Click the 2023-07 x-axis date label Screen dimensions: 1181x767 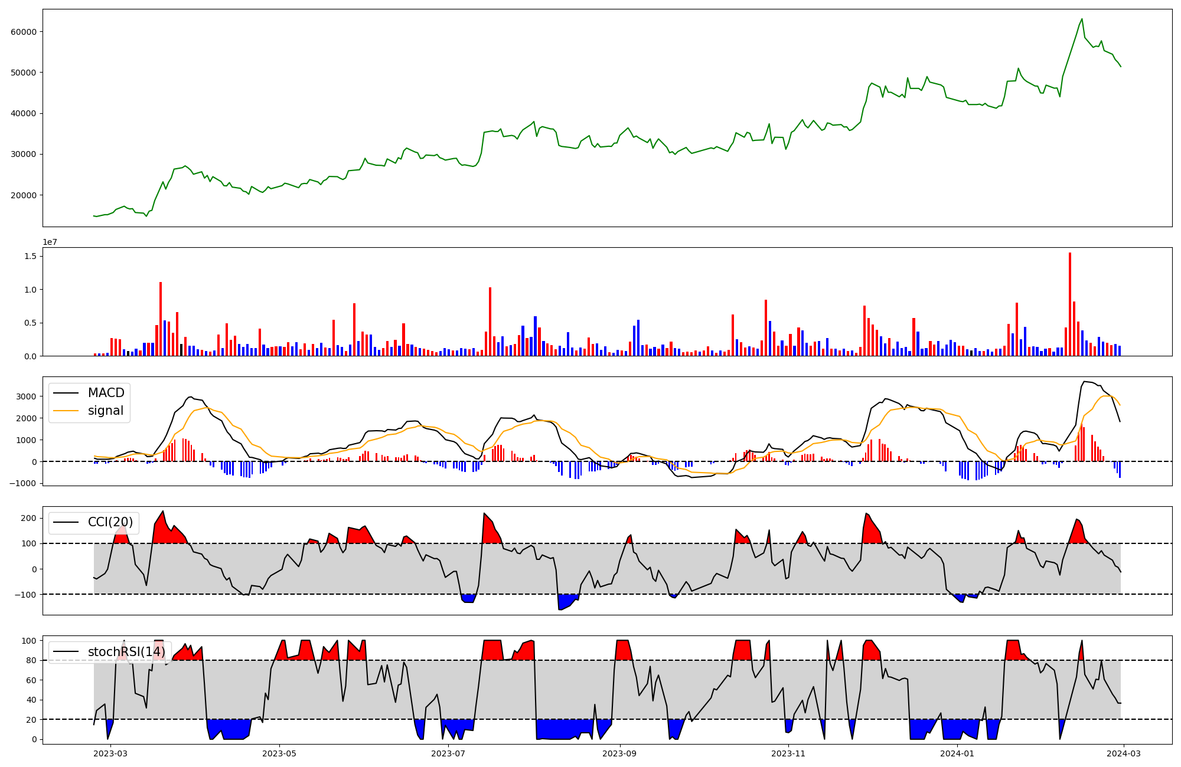click(448, 753)
